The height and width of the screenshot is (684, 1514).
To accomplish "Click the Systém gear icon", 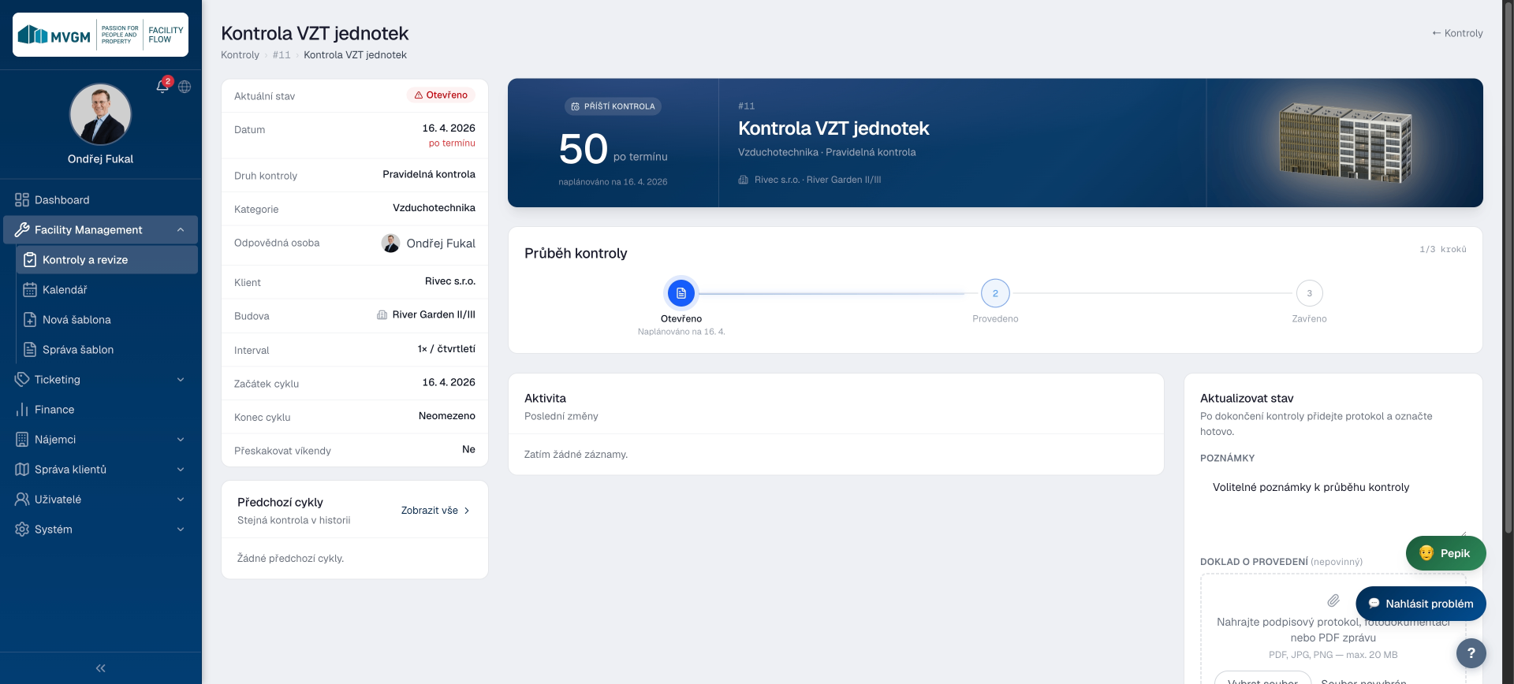I will [x=22, y=530].
